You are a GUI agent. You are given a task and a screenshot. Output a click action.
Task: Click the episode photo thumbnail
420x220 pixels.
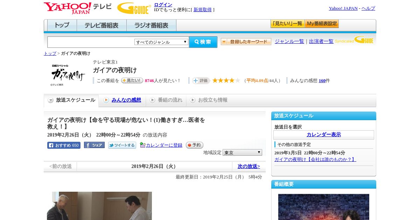(x=99, y=206)
